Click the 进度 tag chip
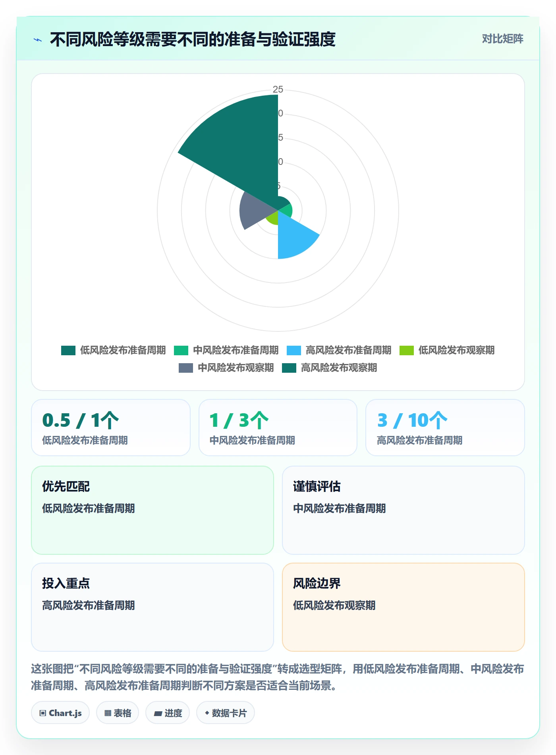This screenshot has width=556, height=755. [168, 713]
